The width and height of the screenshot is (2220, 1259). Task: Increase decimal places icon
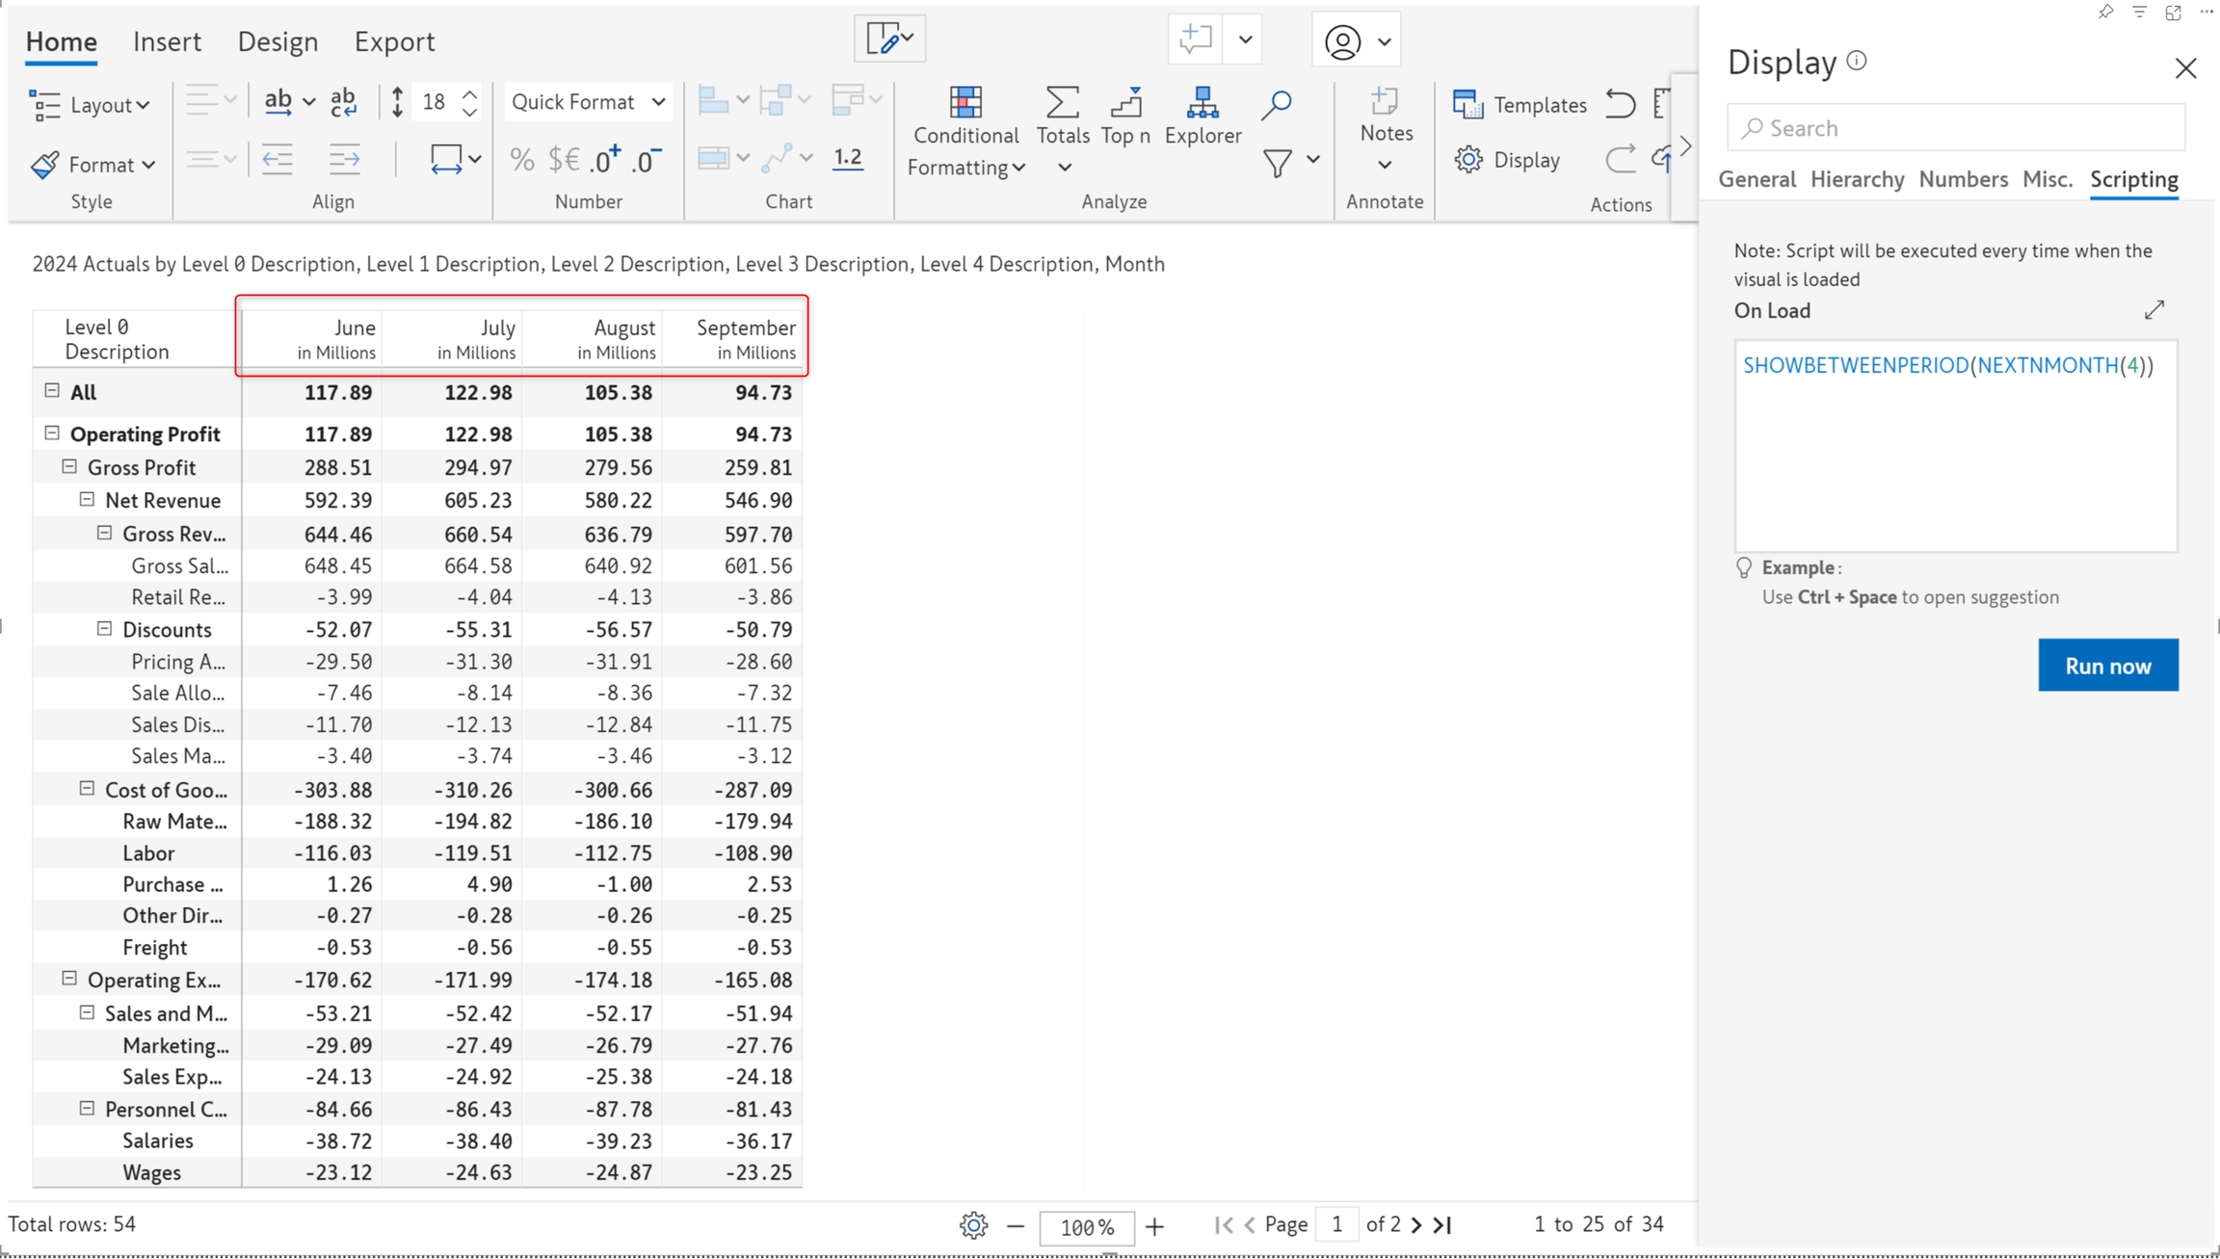[606, 160]
